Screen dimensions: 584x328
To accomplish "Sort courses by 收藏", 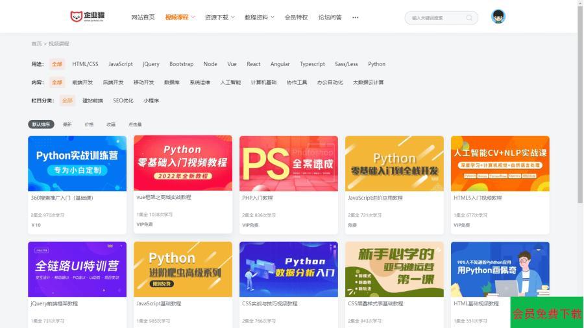I will click(111, 124).
